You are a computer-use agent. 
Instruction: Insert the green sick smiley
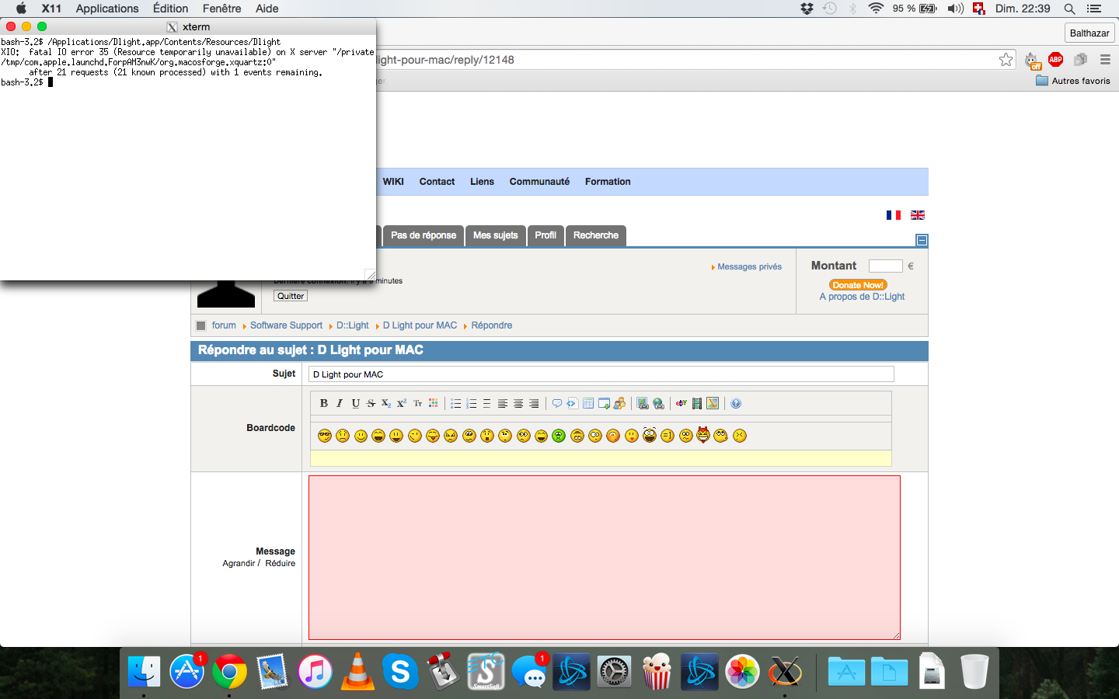point(559,436)
